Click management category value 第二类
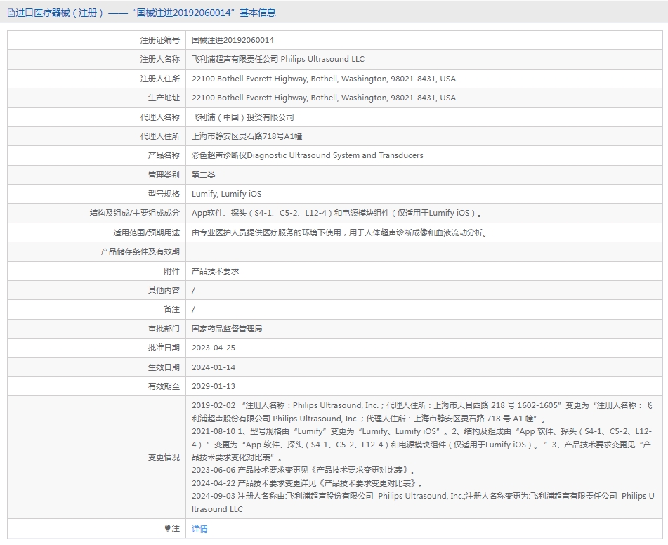This screenshot has width=668, height=545. (203, 175)
